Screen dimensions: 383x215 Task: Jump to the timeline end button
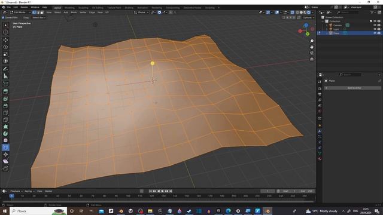171,191
